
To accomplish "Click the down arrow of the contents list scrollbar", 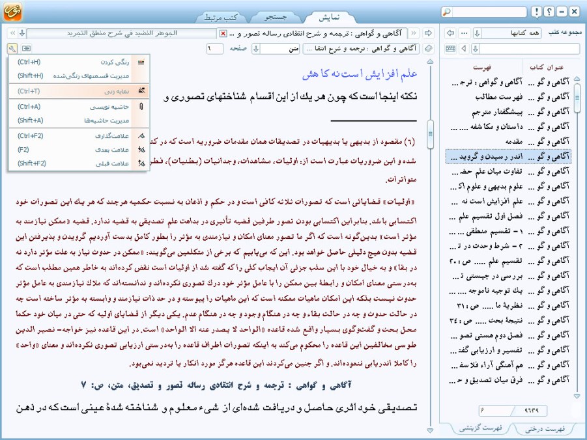I will click(x=577, y=396).
